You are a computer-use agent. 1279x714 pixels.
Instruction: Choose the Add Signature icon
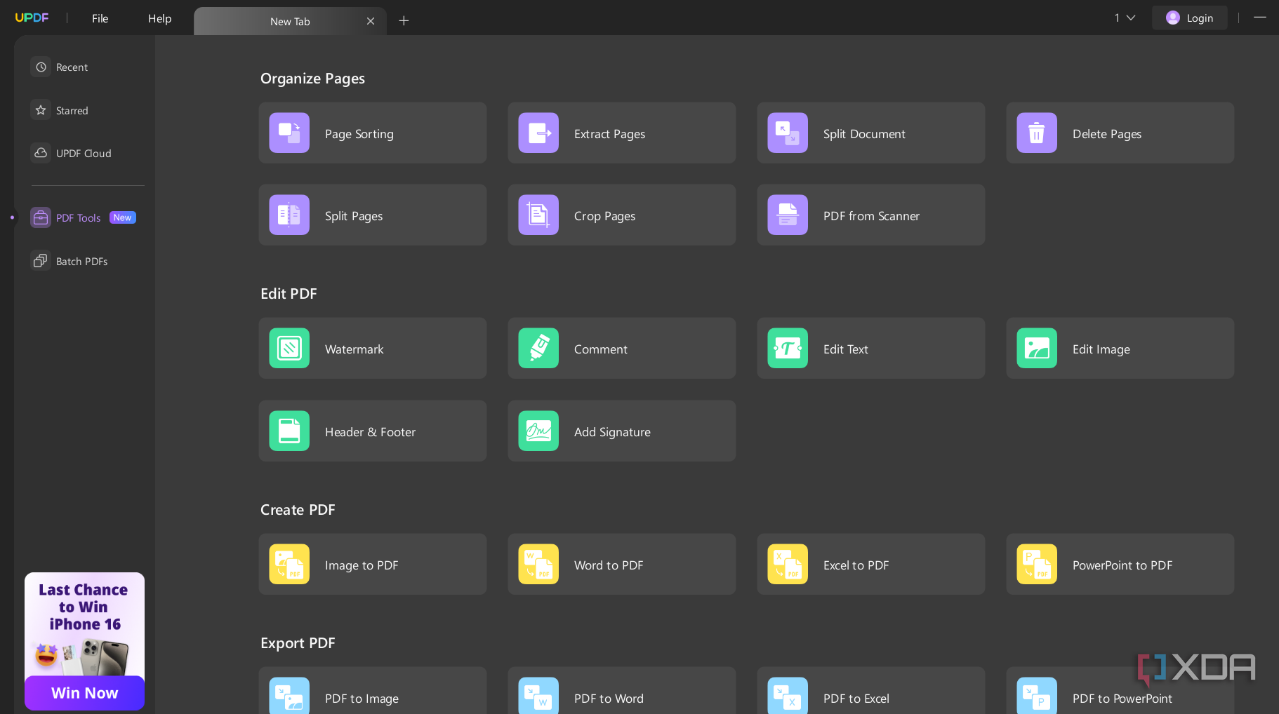(x=538, y=431)
